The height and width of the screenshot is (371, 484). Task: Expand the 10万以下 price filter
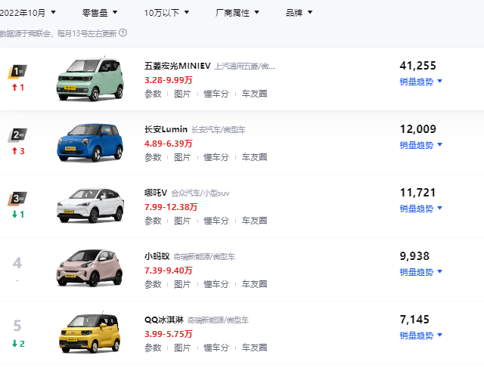(x=166, y=13)
